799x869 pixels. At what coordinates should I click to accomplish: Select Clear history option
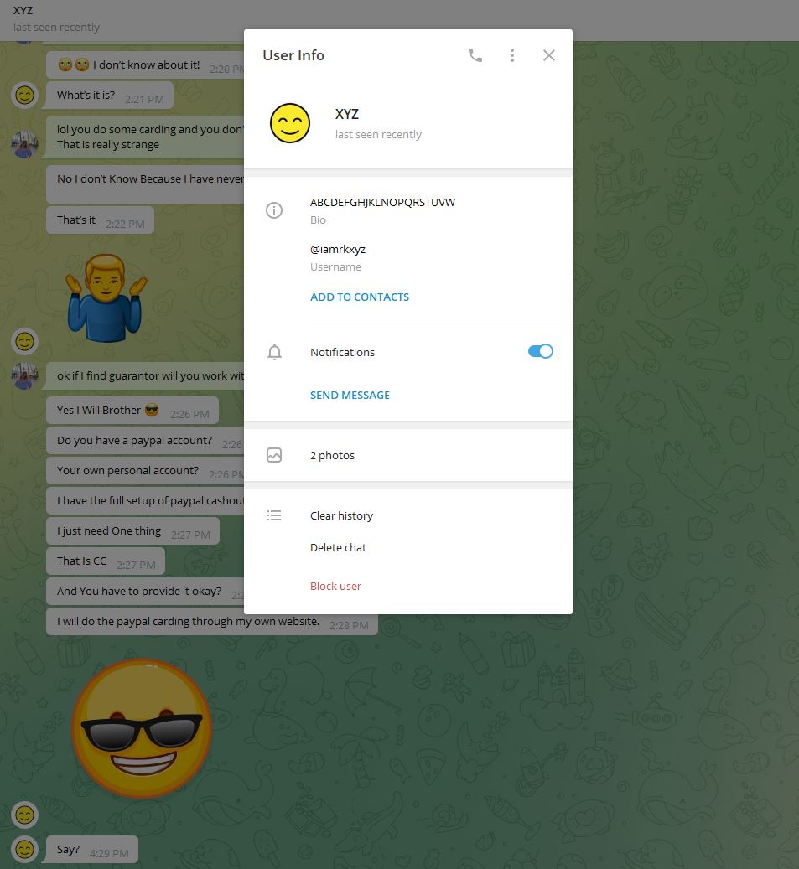point(341,515)
